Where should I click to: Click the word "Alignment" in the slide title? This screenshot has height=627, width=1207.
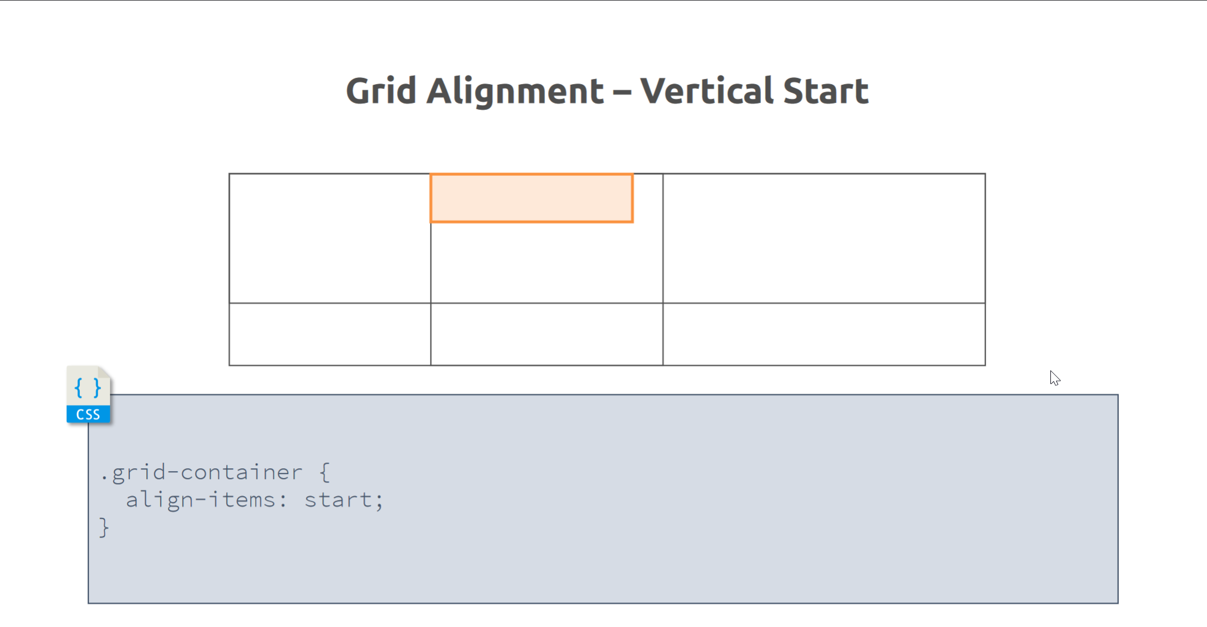coord(515,91)
